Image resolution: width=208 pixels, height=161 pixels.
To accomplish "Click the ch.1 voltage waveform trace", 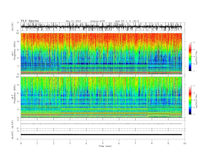I will [101, 27].
